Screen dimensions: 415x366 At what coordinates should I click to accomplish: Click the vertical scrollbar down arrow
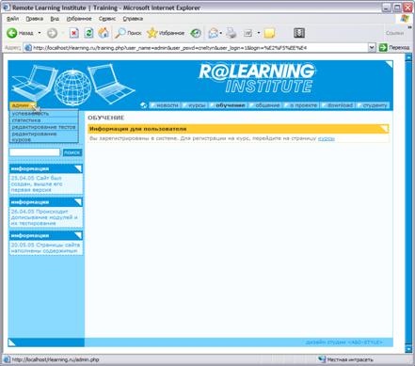(408, 348)
